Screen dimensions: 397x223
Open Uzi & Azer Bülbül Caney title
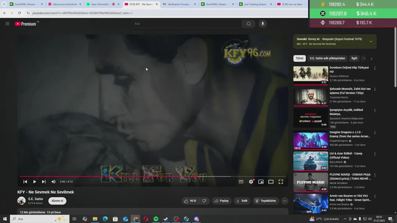click(346, 155)
